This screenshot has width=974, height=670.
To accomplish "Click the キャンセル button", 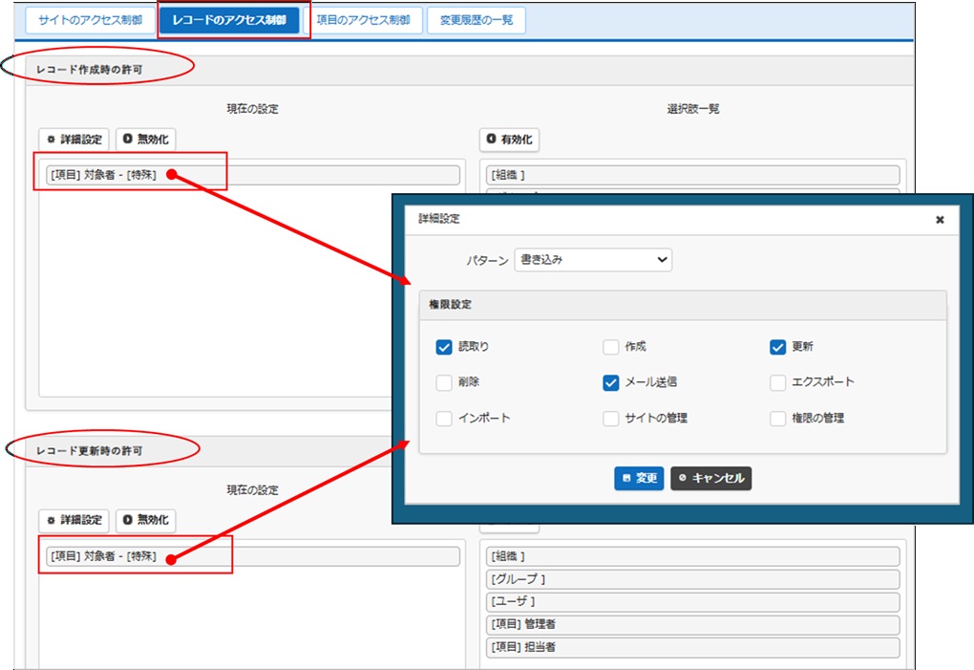I will click(x=710, y=478).
